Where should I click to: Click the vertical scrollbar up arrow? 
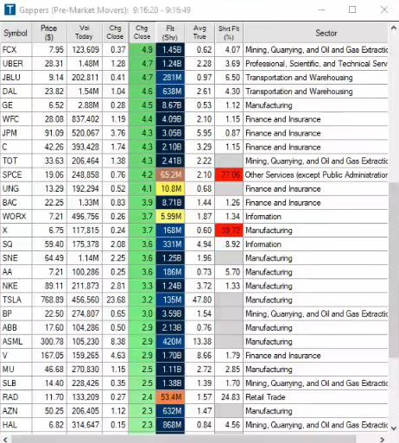(x=394, y=28)
